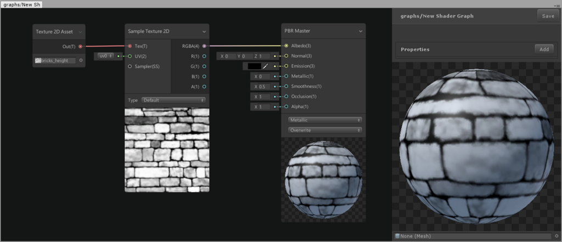Click the Normal(3) input port
This screenshot has height=242, width=562.
(x=286, y=56)
